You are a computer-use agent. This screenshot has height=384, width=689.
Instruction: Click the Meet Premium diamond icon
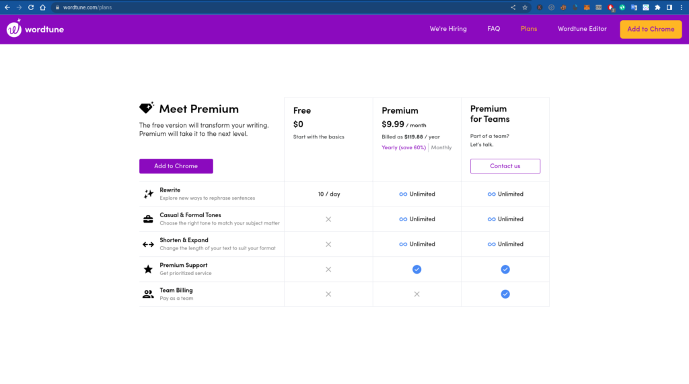tap(146, 108)
